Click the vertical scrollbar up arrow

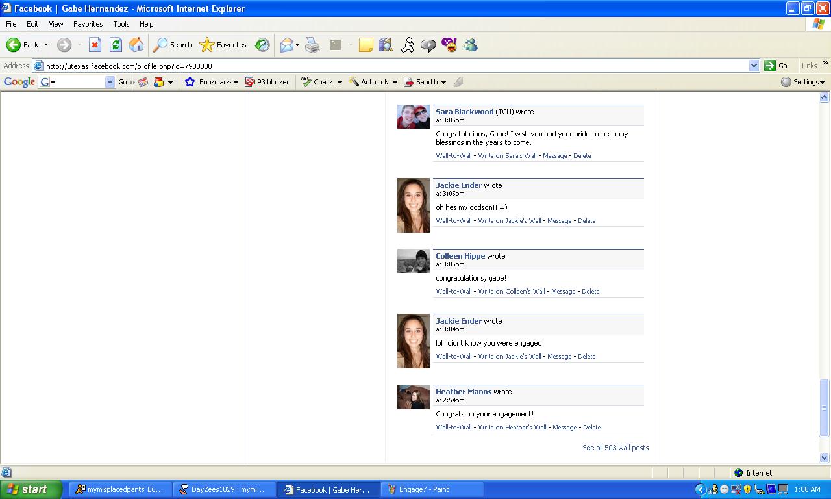pyautogui.click(x=825, y=97)
